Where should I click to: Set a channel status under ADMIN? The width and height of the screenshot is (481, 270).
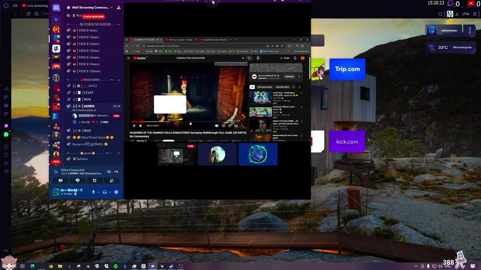tap(84, 110)
